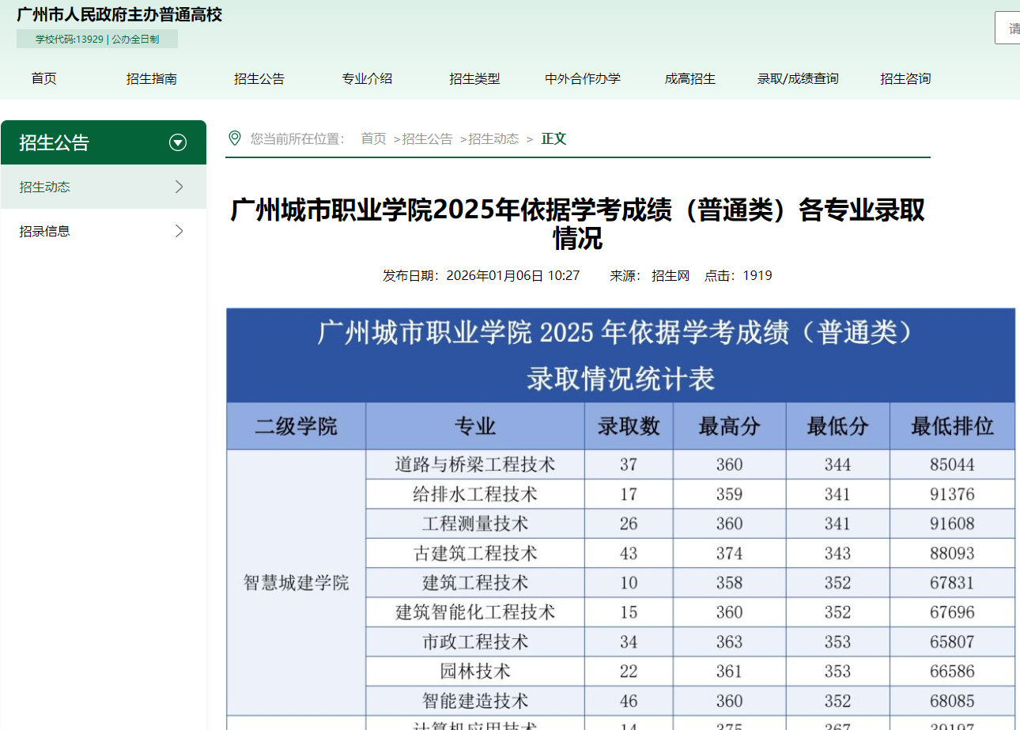Viewport: 1020px width, 730px height.
Task: Open the 首页 navigation menu item
Action: click(x=43, y=78)
